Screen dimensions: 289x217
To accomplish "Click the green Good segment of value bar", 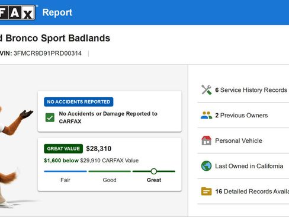I will 110,171.
